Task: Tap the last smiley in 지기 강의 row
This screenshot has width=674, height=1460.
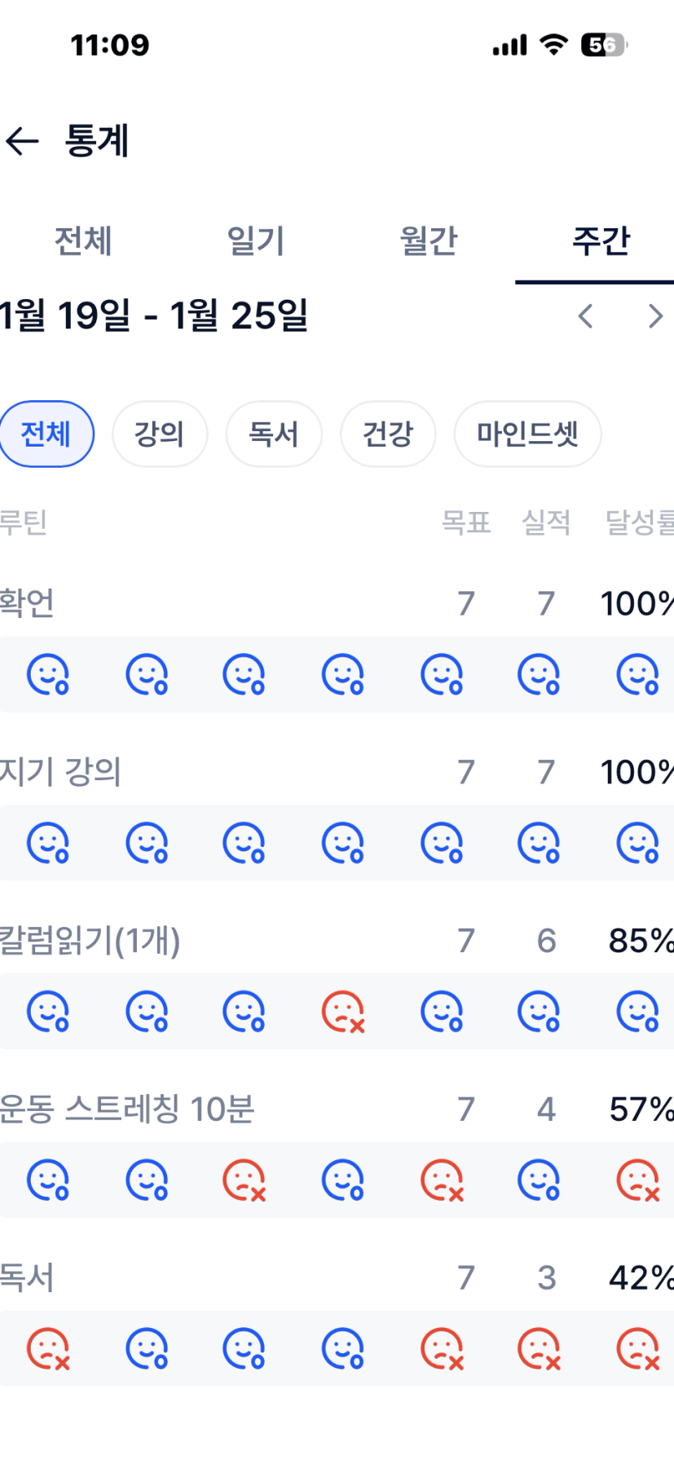Action: pyautogui.click(x=637, y=843)
